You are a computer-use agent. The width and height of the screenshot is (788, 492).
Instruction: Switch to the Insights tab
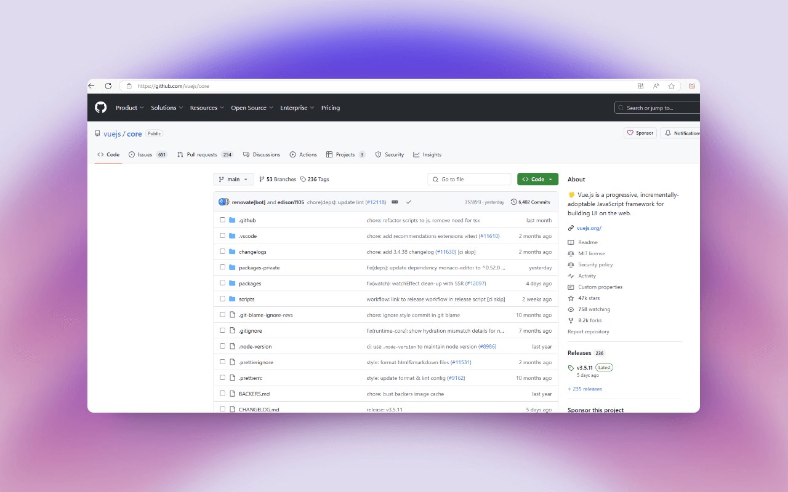click(x=427, y=154)
